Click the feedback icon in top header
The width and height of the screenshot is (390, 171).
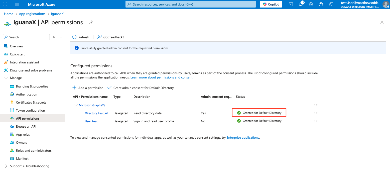331,4
